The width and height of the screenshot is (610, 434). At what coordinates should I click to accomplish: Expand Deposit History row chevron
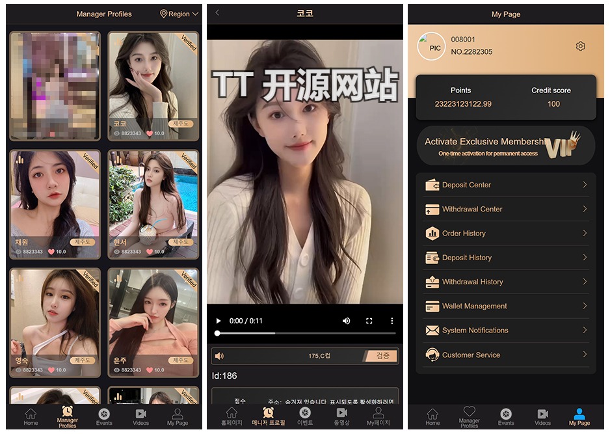click(585, 257)
